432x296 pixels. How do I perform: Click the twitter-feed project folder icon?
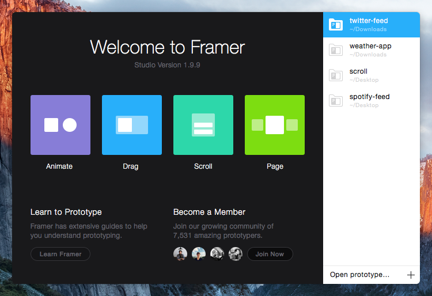(335, 25)
